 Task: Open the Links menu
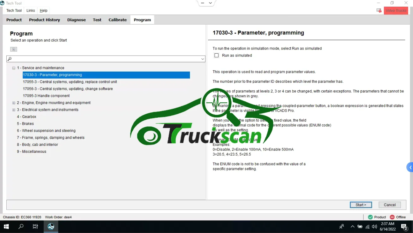coord(31,11)
